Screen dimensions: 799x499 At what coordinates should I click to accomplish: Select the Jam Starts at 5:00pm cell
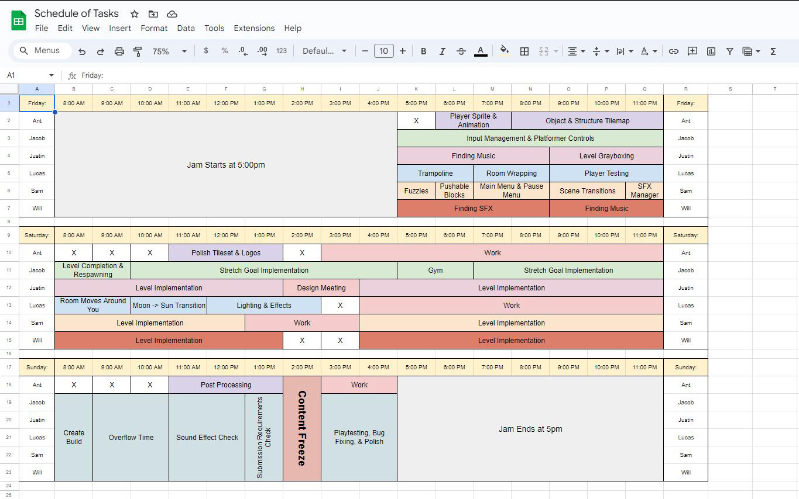226,165
